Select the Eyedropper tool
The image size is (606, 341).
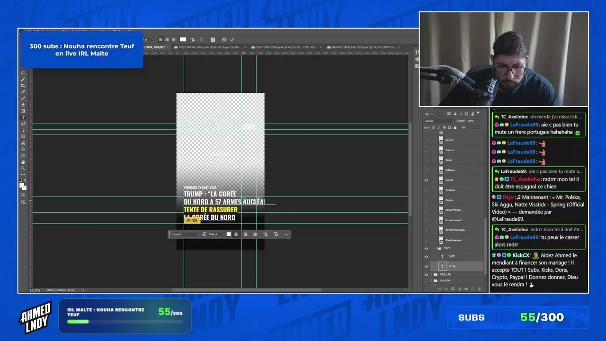23,92
